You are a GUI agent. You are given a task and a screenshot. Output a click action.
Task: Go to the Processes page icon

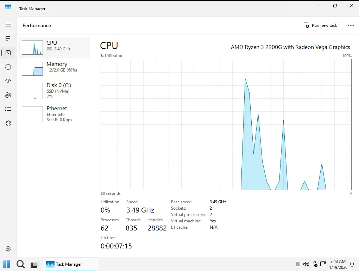click(8, 38)
